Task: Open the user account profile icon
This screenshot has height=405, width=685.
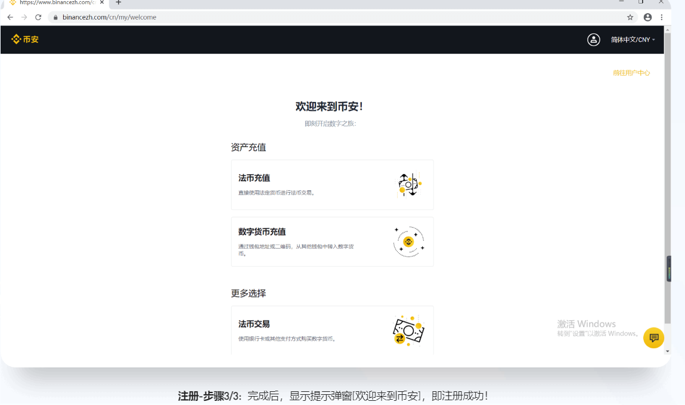Action: pos(593,39)
